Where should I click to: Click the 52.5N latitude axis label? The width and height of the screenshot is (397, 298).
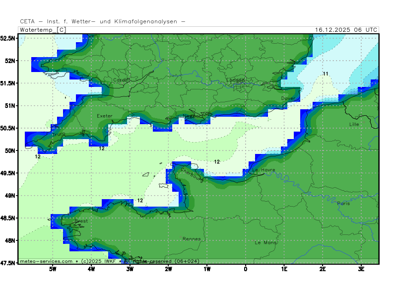(x=8, y=38)
